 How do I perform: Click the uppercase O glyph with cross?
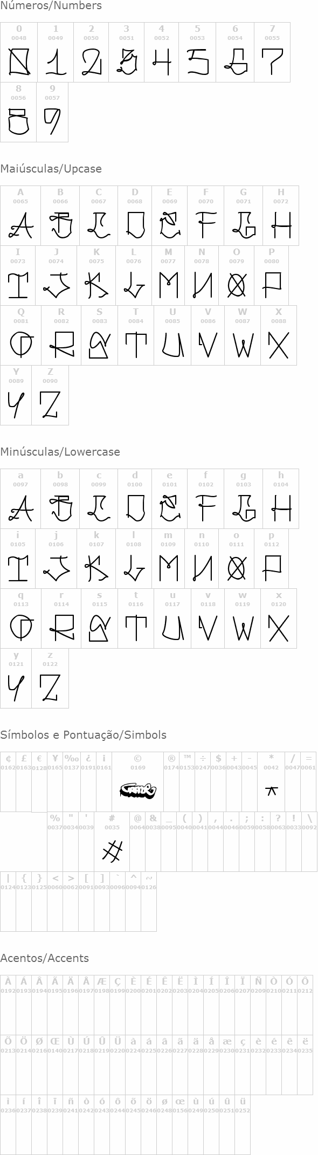[237, 285]
